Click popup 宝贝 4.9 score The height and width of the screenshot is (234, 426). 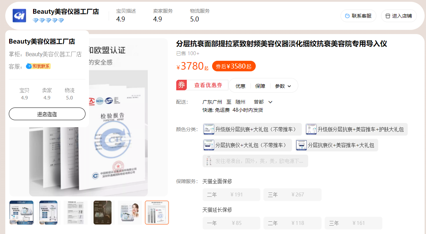(24, 94)
